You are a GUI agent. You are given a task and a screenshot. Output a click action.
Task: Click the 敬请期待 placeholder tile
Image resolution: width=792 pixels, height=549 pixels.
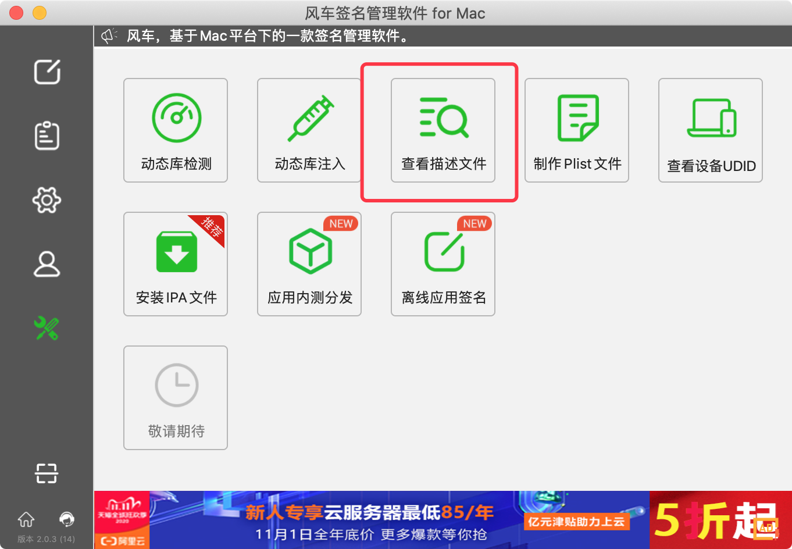[175, 398]
